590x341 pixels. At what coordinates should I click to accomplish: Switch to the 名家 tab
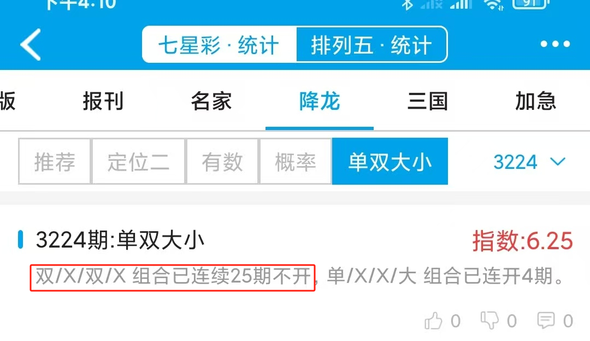pos(211,101)
